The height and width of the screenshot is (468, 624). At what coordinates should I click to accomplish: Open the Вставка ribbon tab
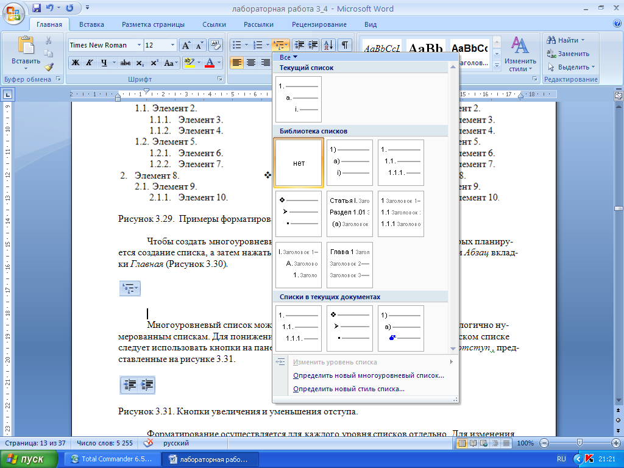91,24
